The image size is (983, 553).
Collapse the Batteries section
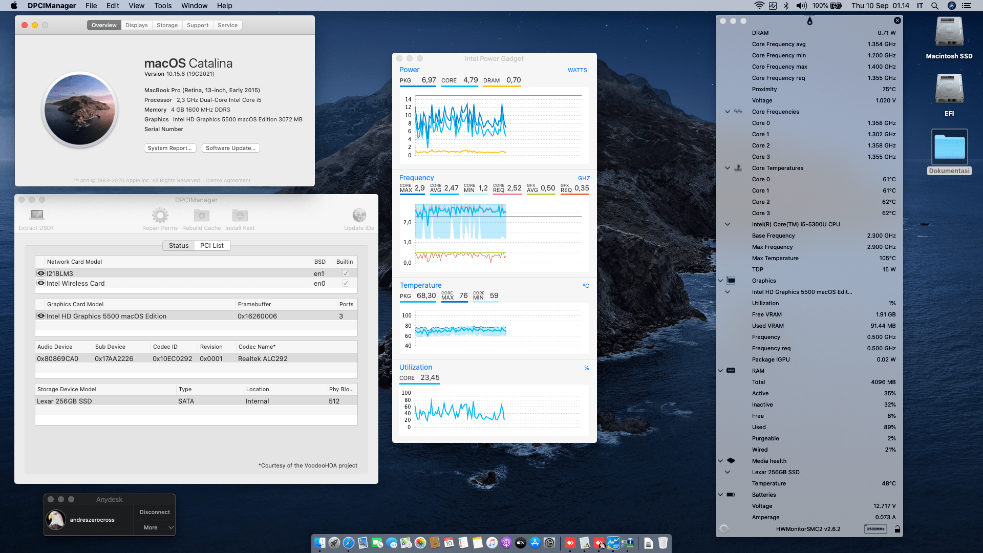pyautogui.click(x=720, y=495)
